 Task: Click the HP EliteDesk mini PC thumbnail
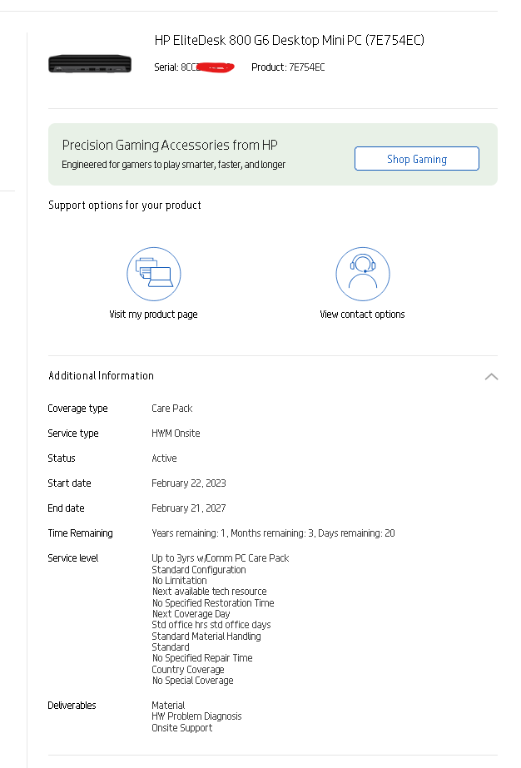(90, 63)
